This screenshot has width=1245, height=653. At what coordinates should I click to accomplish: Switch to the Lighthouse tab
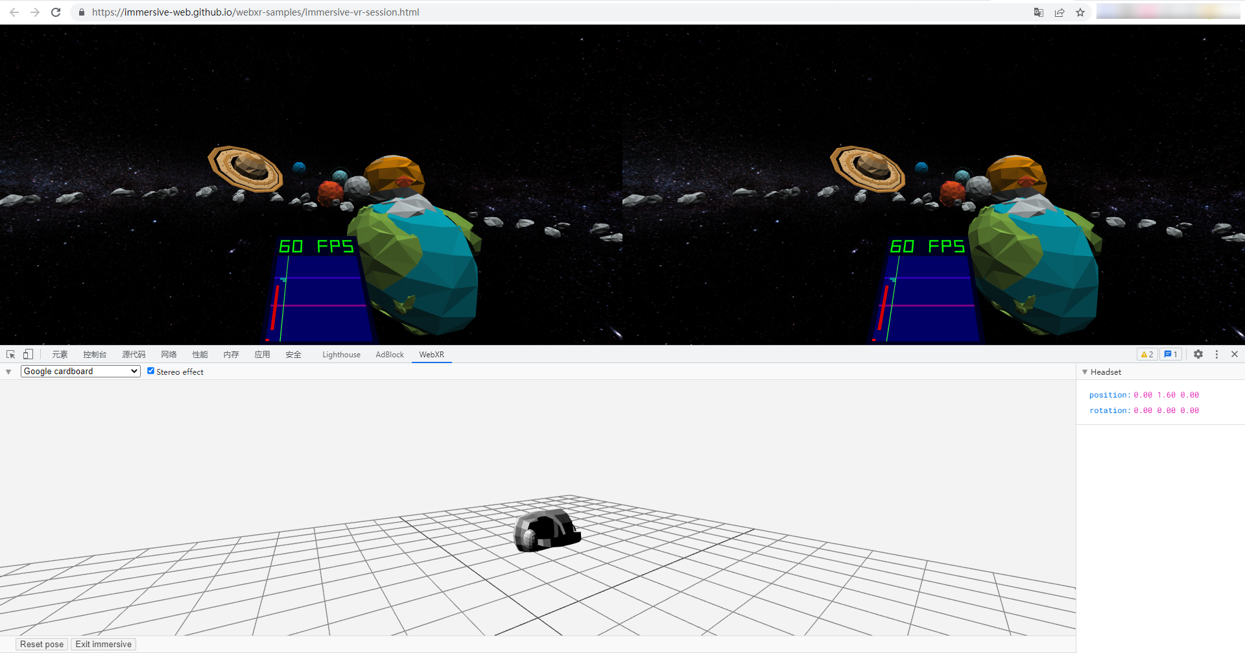[341, 354]
